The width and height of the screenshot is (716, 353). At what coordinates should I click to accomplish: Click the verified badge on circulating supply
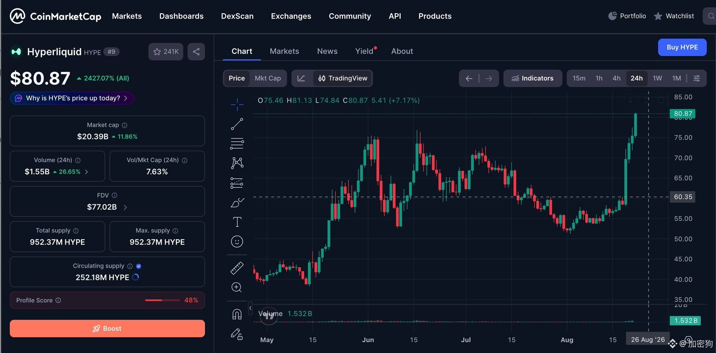(x=138, y=266)
